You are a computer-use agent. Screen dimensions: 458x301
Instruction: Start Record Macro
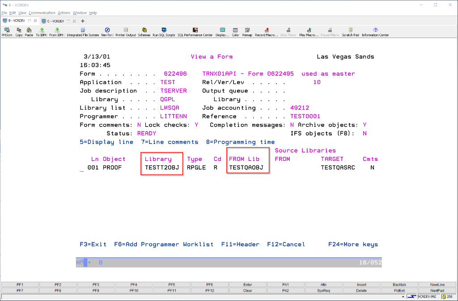(x=267, y=32)
